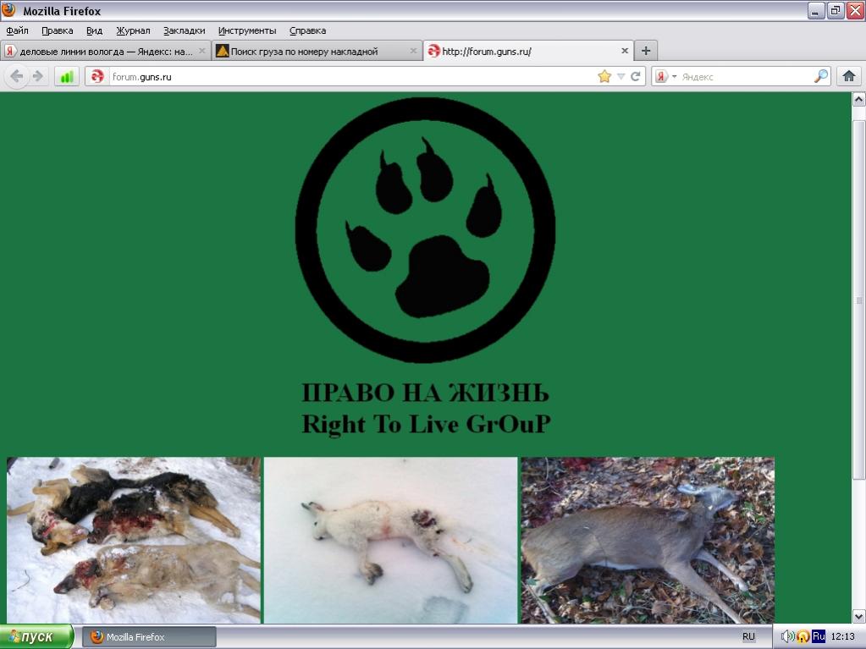The image size is (866, 649).
Task: Open the Инструменты menu
Action: coord(246,30)
